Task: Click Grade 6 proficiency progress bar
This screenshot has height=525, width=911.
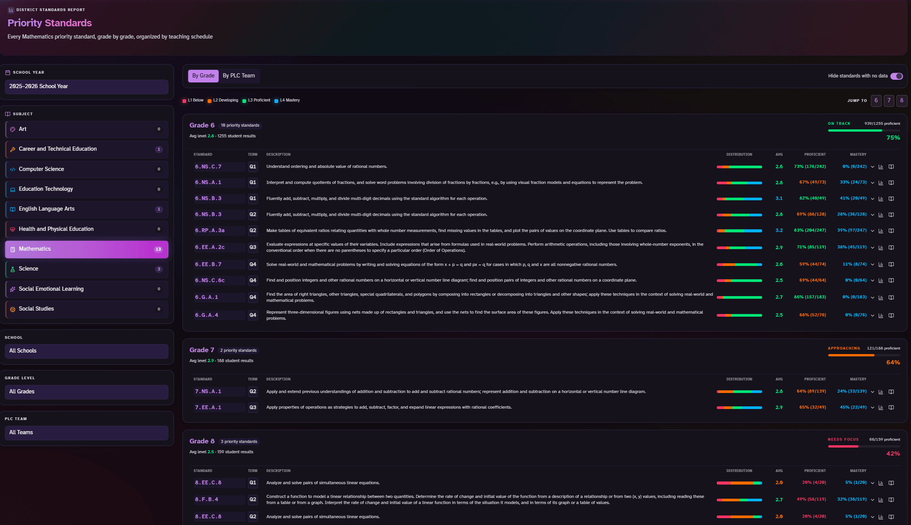Action: [x=864, y=130]
